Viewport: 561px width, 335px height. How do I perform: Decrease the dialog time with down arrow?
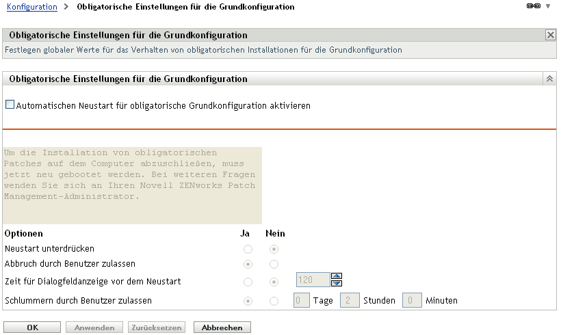337,283
